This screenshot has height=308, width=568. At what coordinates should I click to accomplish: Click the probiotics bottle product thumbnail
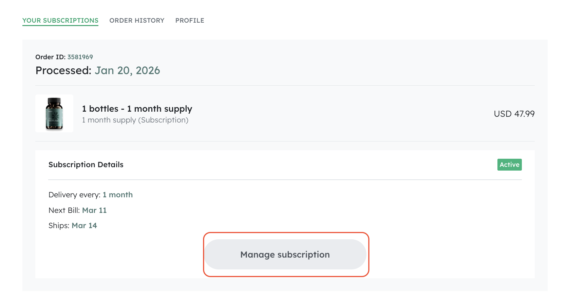pos(54,113)
